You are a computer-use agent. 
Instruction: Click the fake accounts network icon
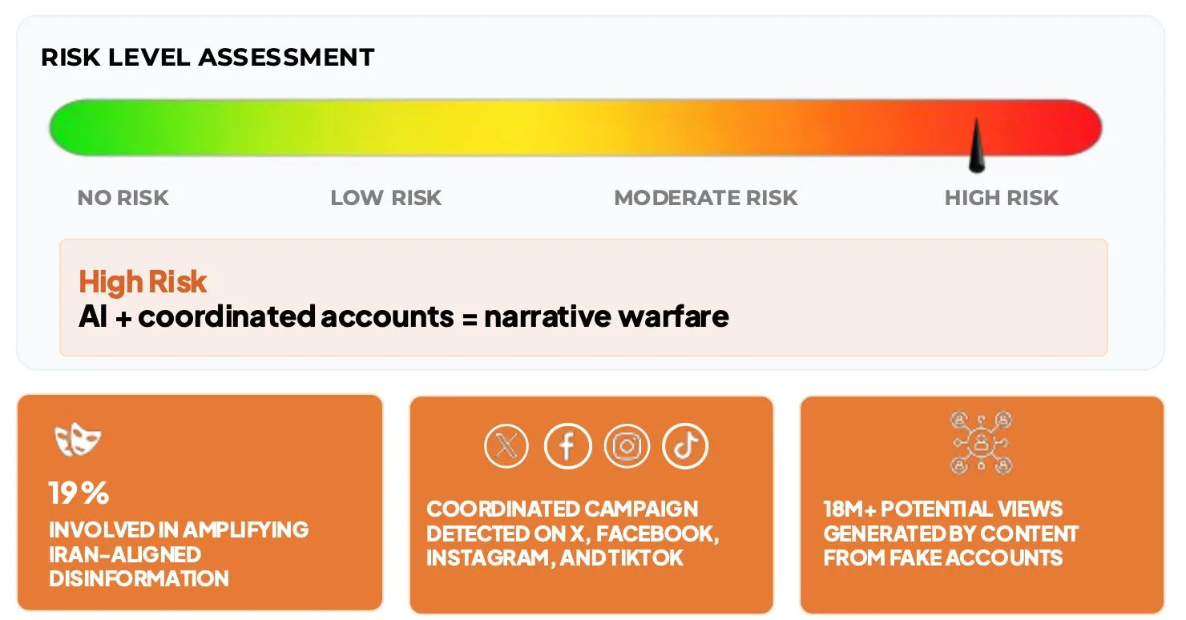[981, 442]
